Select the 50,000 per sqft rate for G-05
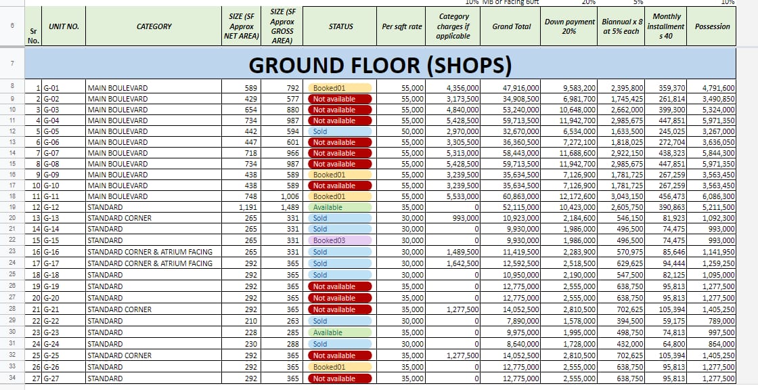The width and height of the screenshot is (758, 390). point(401,131)
